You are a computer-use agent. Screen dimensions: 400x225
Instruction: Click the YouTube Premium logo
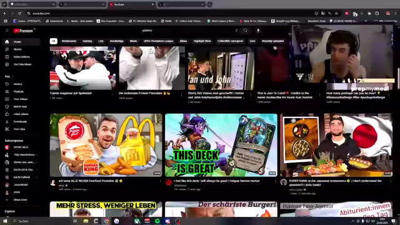(23, 31)
